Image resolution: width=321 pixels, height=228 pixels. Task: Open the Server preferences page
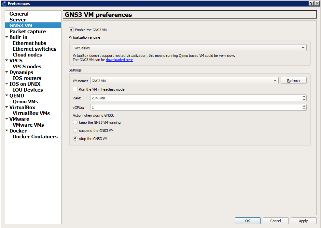[x=18, y=19]
